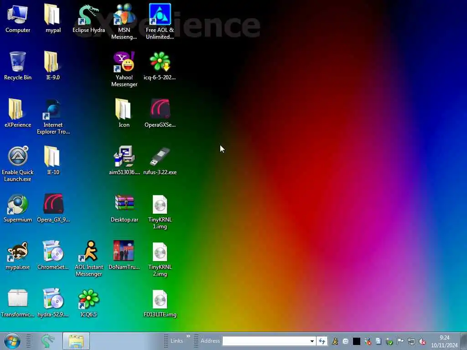The height and width of the screenshot is (350, 467).
Task: Select the Recycle Bin icon
Action: pos(18,66)
